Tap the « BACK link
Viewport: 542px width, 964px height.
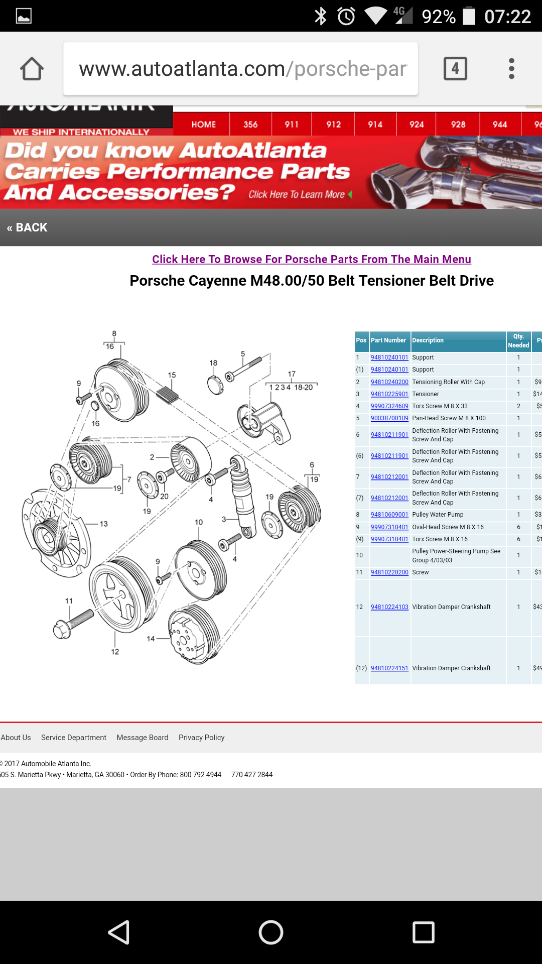[27, 227]
